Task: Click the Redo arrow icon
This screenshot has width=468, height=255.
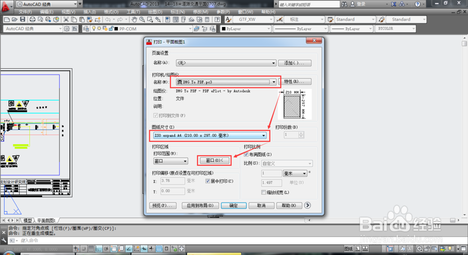Action: tap(120, 19)
